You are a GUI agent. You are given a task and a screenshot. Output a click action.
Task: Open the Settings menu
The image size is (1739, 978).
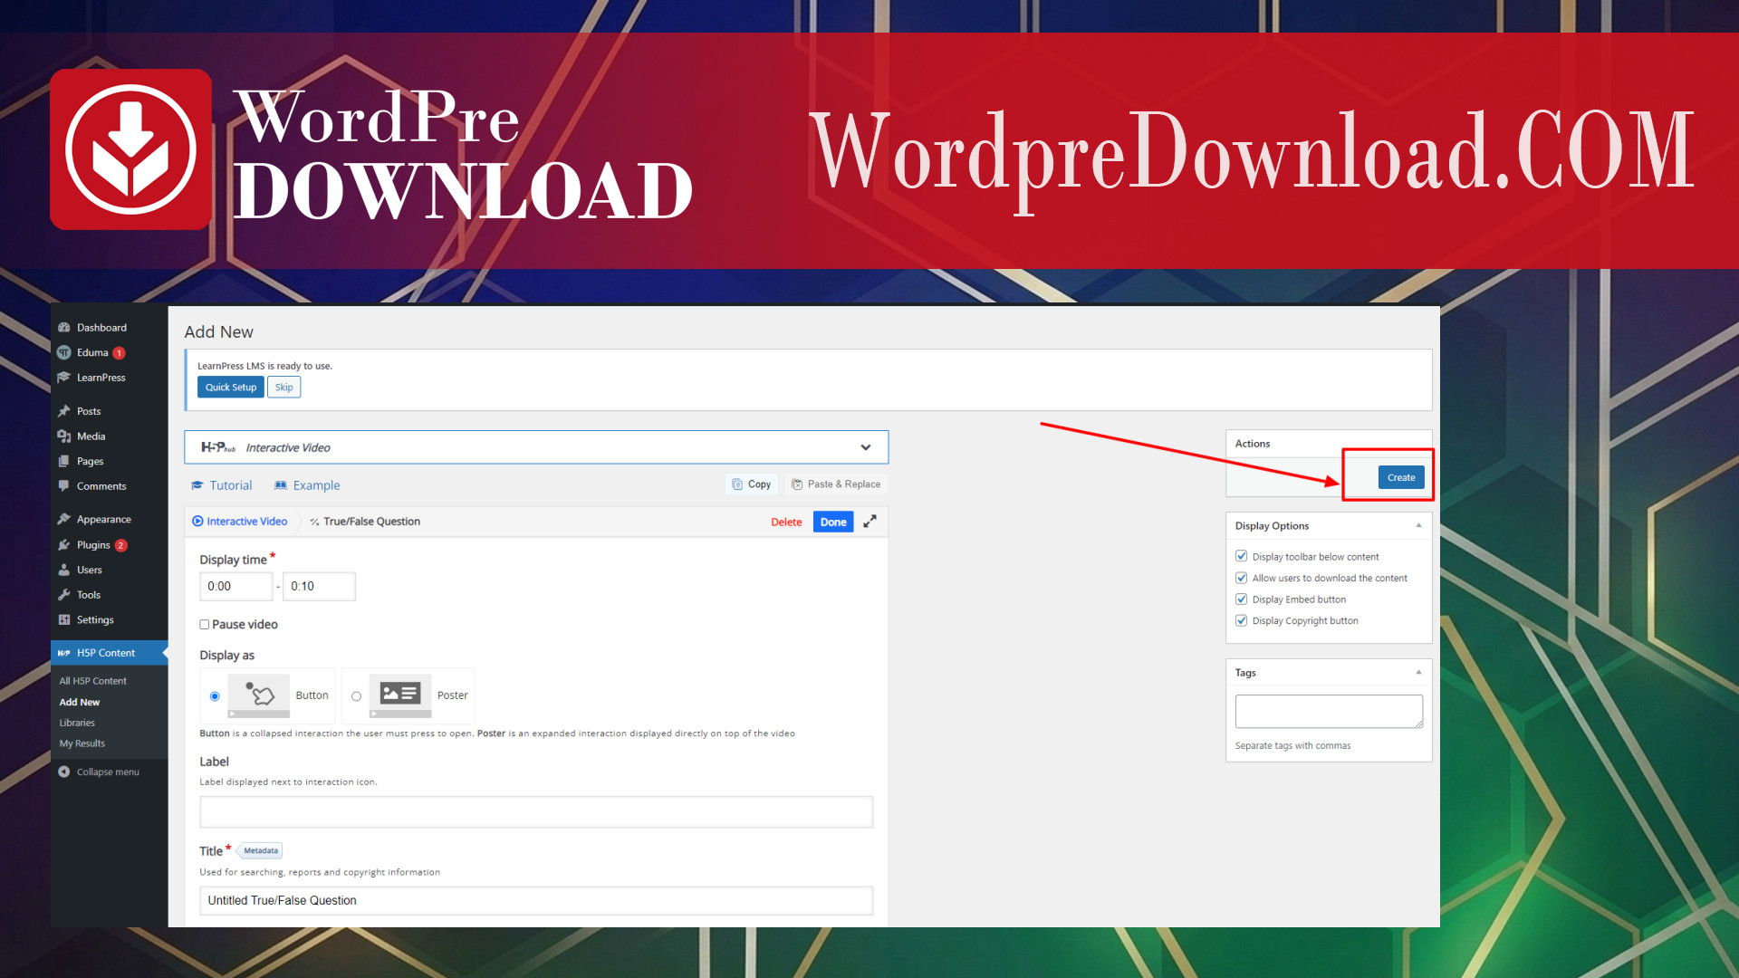point(95,620)
